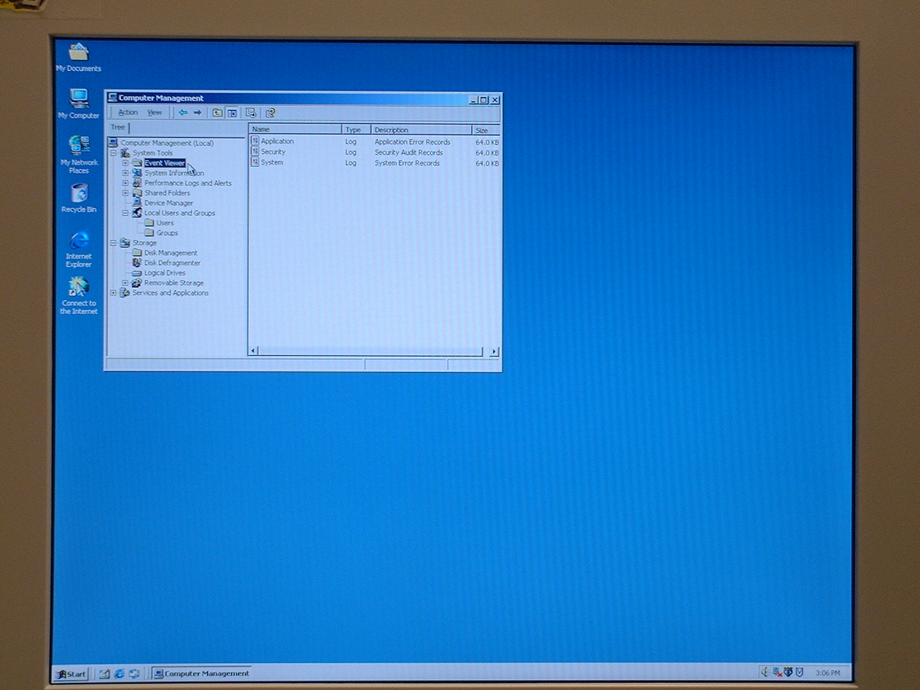Image resolution: width=920 pixels, height=690 pixels.
Task: Expand the Services and Applications node
Action: click(113, 293)
